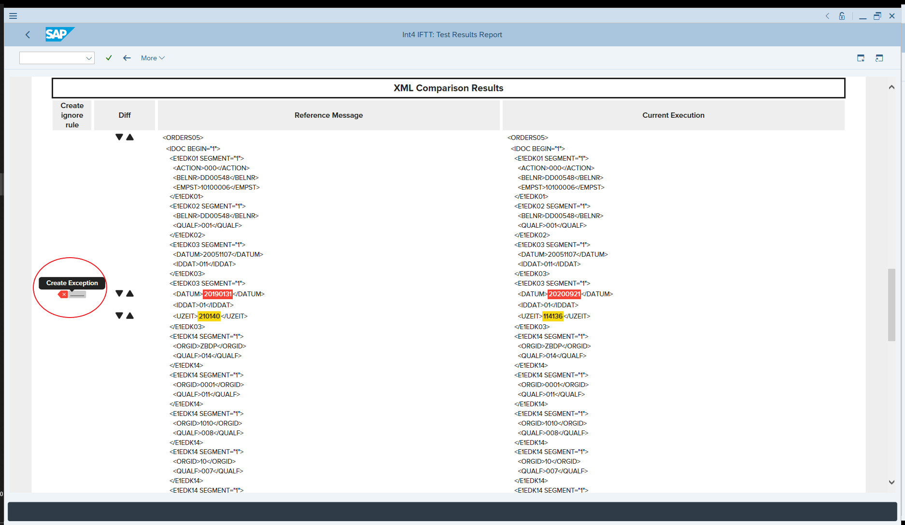Open the hamburger menu icon
The image size is (905, 525).
coord(13,16)
